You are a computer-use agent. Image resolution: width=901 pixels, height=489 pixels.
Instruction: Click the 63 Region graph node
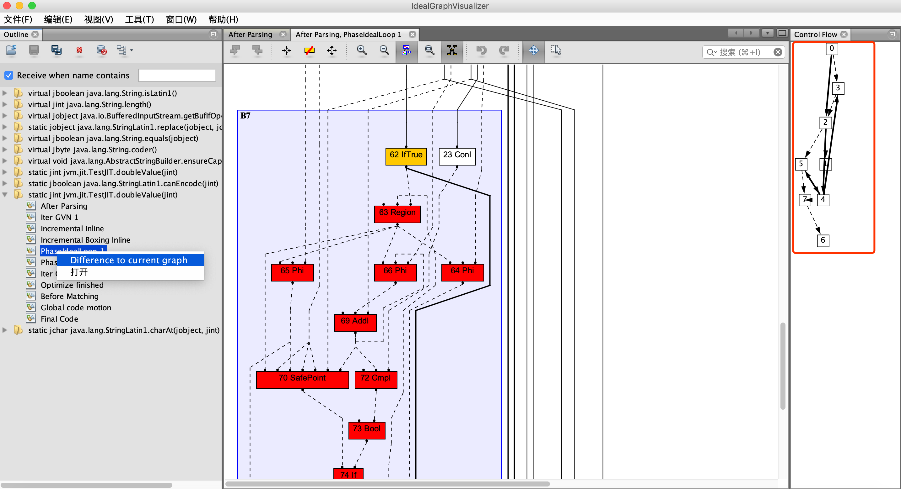(397, 212)
